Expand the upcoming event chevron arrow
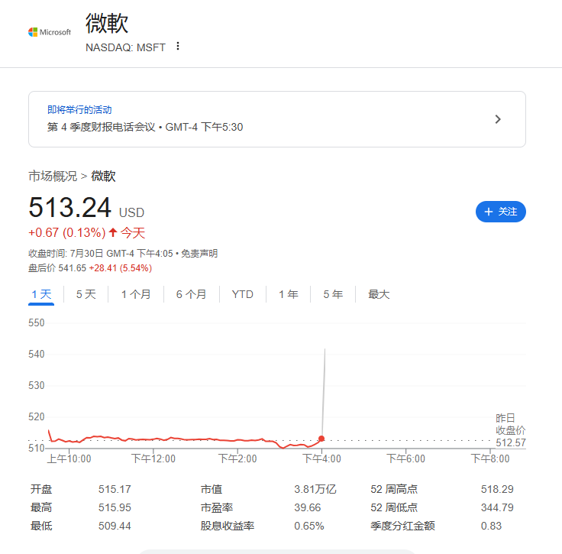Image resolution: width=562 pixels, height=554 pixels. pyautogui.click(x=498, y=119)
